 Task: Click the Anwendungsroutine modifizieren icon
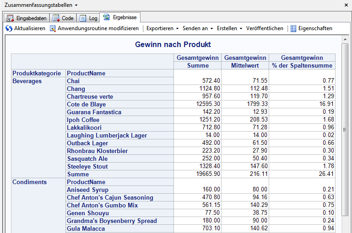(x=53, y=28)
